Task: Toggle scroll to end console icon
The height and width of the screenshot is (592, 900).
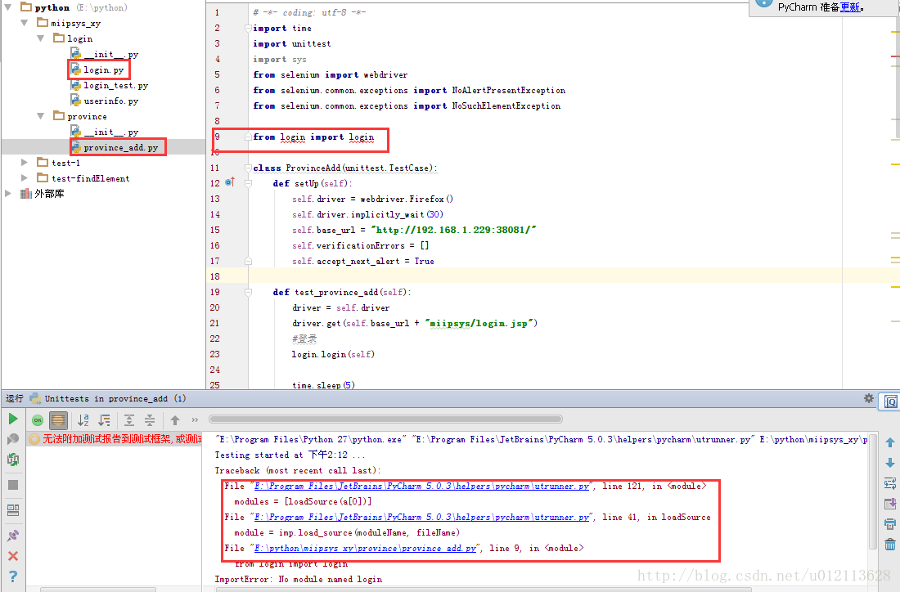Action: [889, 504]
